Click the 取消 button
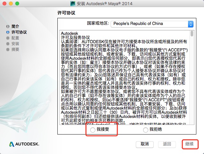This screenshot has height=154, width=204. [145, 144]
